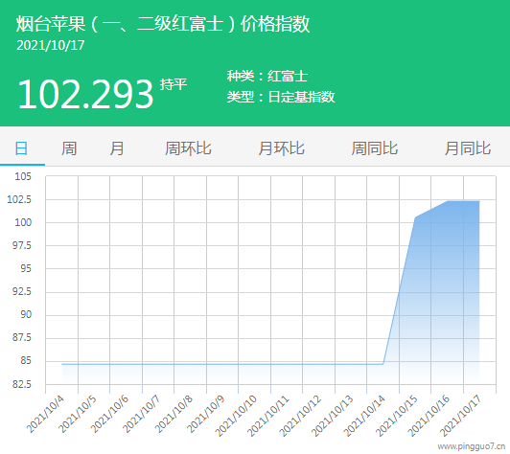
Task: Click the 2021/10/10 axis label
Action: pyautogui.click(x=236, y=416)
